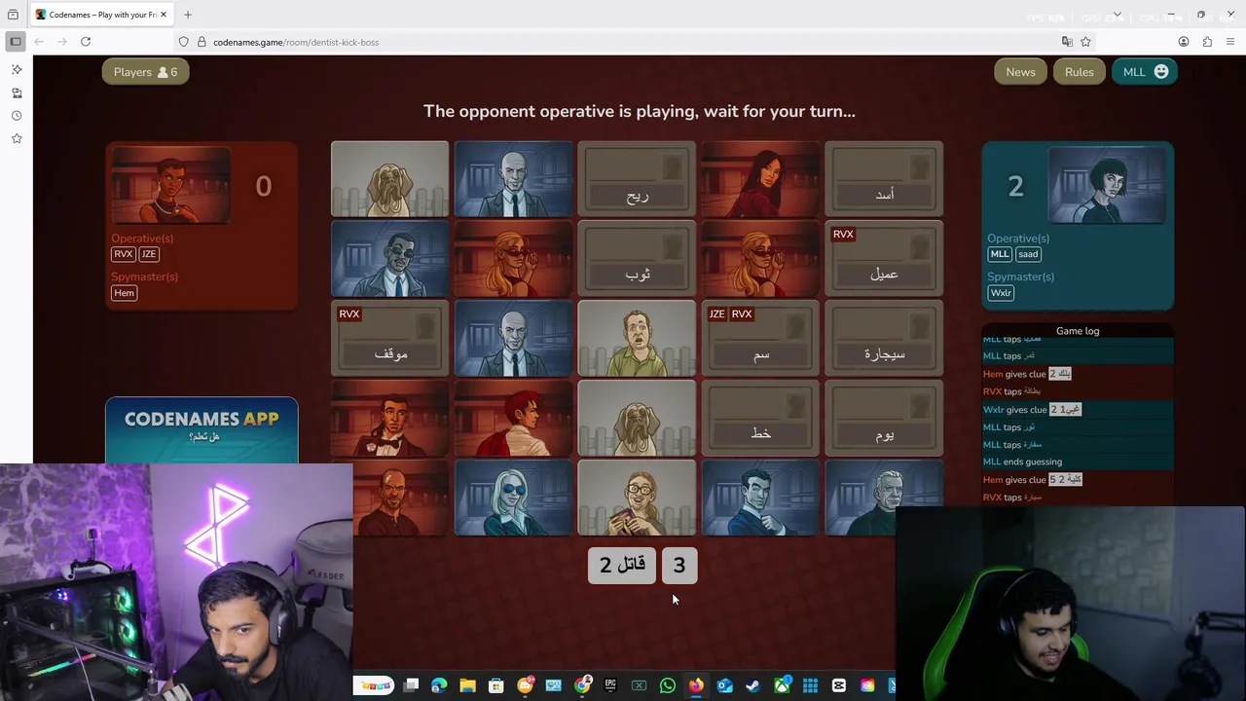
Task: Open the list-all-tabs icon at top left
Action: point(13,15)
